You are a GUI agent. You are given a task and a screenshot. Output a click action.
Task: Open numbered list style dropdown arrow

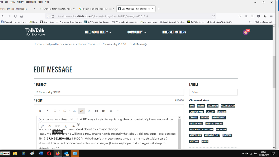click(x=69, y=111)
